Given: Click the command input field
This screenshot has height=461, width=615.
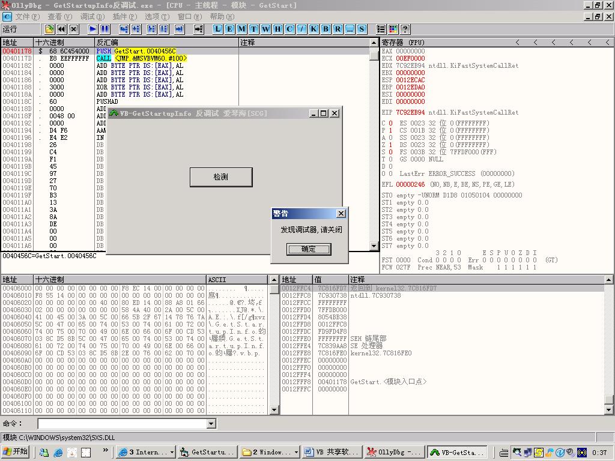Looking at the screenshot, I should click(123, 423).
